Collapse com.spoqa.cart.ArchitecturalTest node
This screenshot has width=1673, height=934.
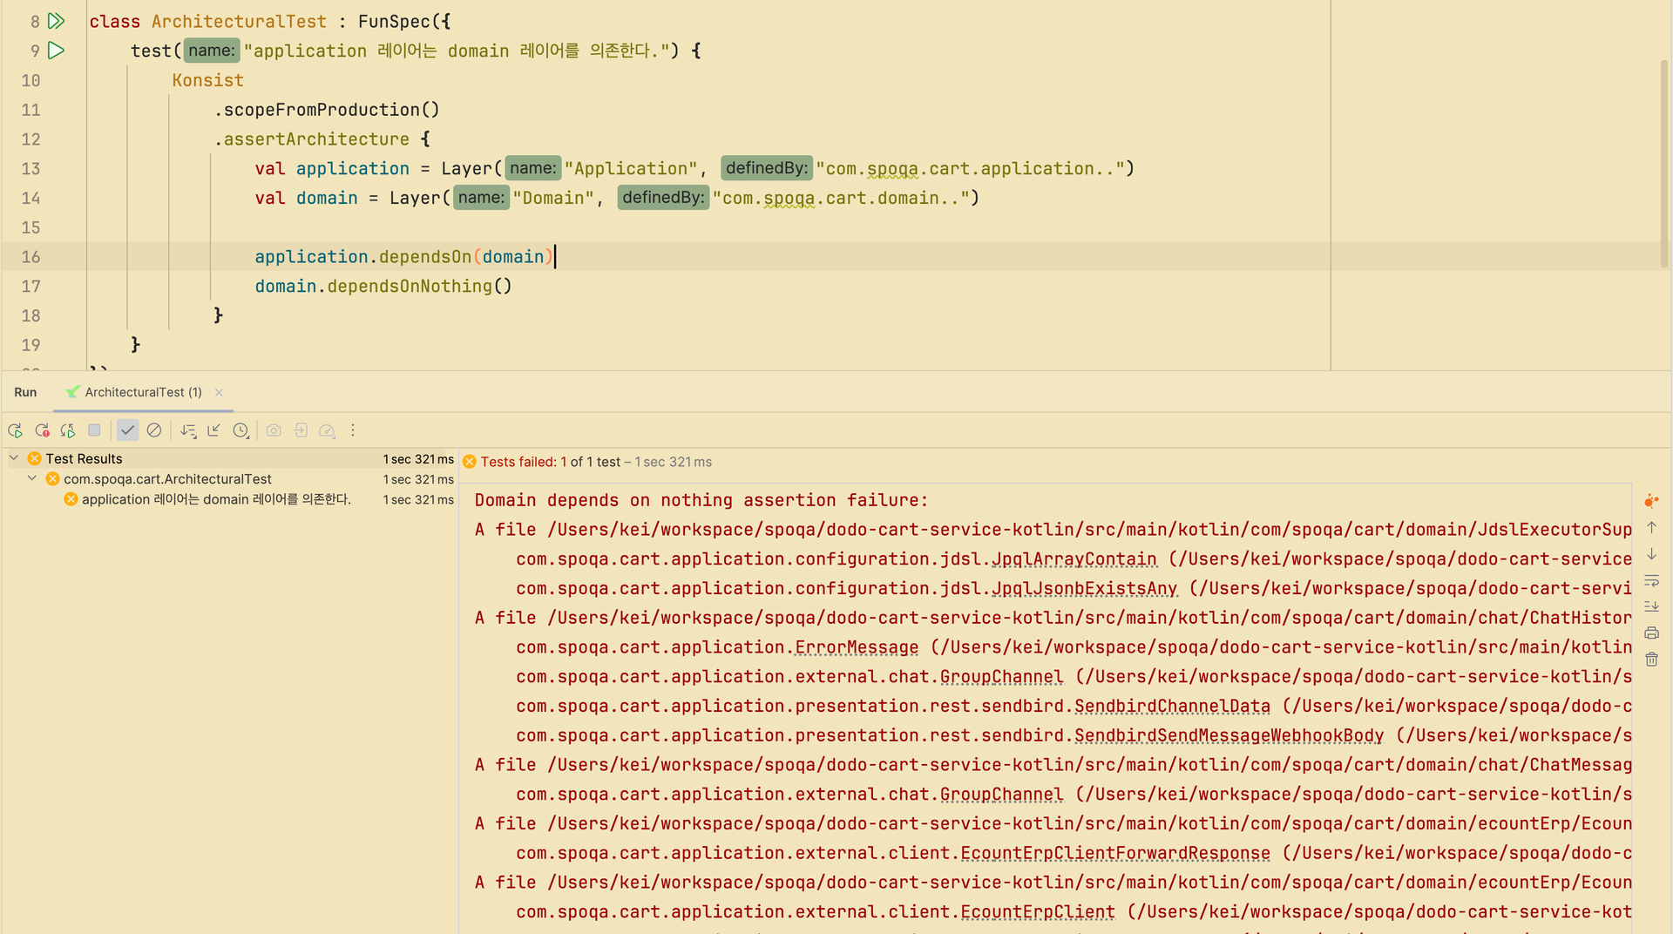(32, 478)
